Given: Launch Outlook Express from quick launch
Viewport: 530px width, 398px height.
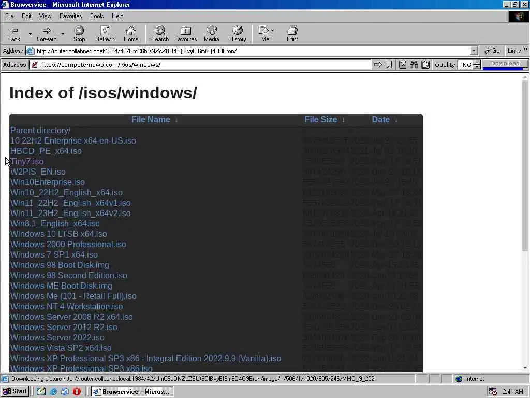Looking at the screenshot, I should point(65,392).
